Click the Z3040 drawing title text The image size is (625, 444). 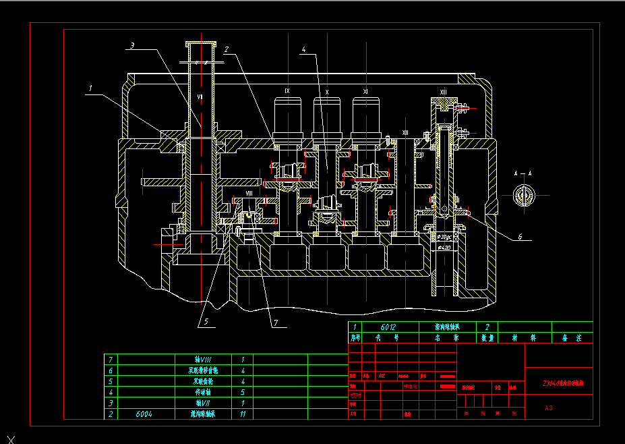[563, 383]
